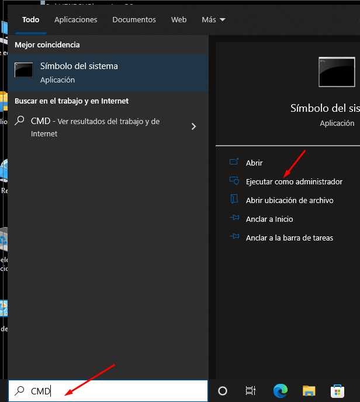Screen dimensions: 360x402
Task: Switch to the Web tab
Action: [179, 20]
